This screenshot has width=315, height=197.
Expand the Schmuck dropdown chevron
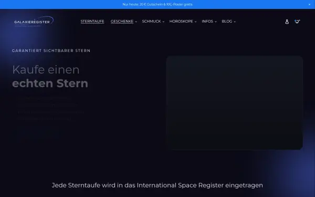[x=163, y=22]
